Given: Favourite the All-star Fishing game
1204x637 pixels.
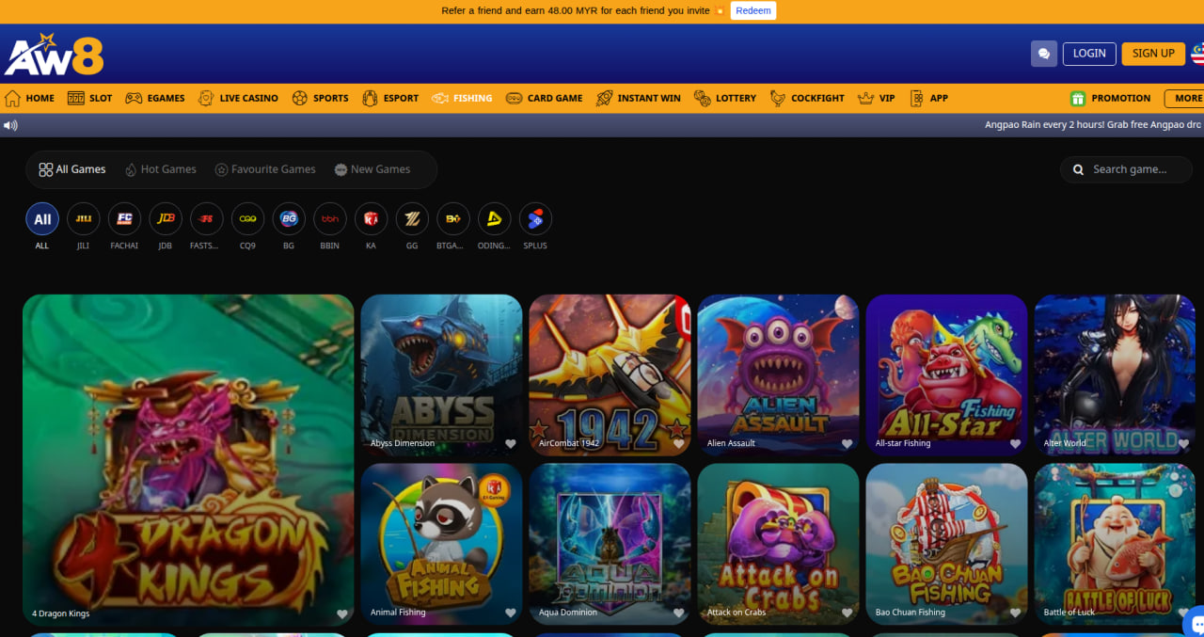Looking at the screenshot, I should click(x=1016, y=444).
